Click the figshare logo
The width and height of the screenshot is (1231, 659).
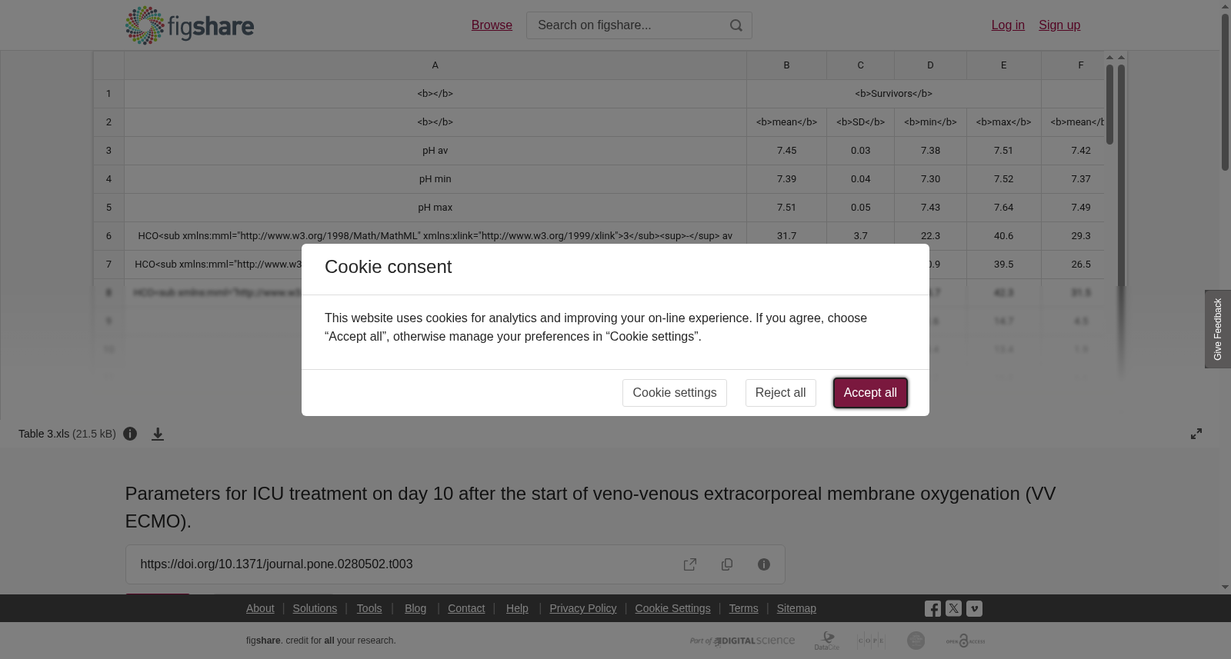pyautogui.click(x=189, y=25)
